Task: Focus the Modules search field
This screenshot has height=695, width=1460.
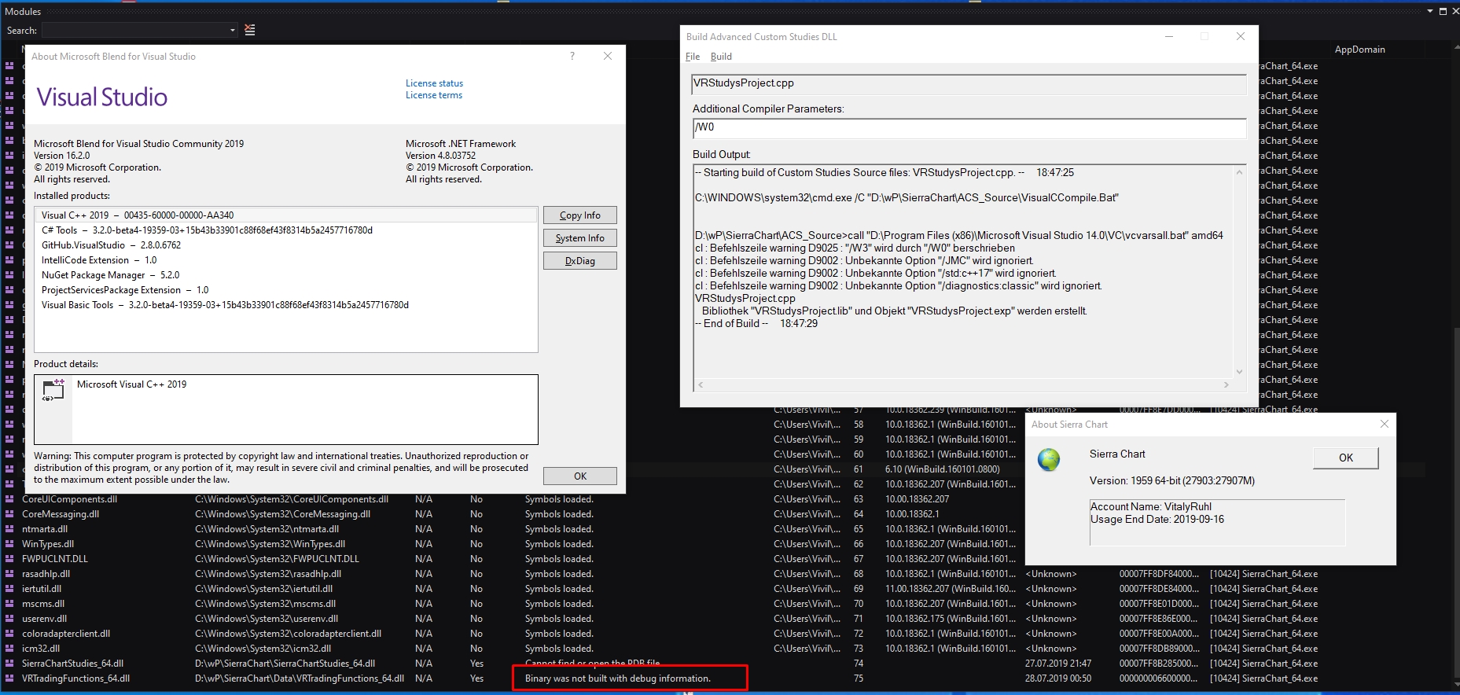Action: click(x=134, y=31)
